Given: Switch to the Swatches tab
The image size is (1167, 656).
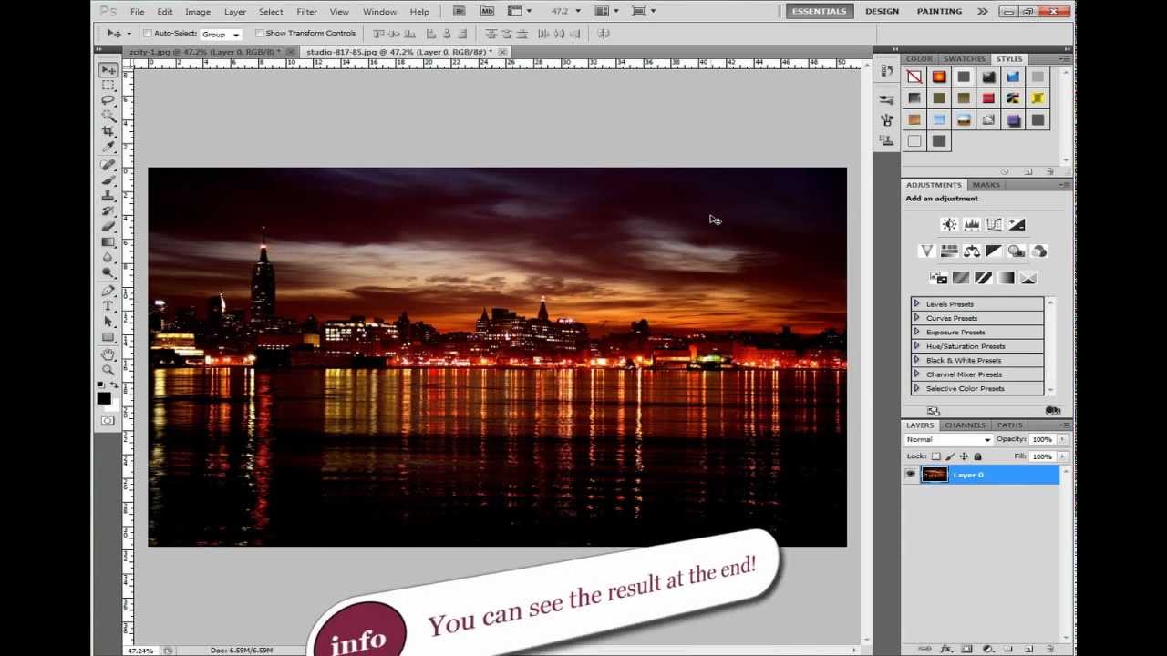Looking at the screenshot, I should tap(964, 59).
